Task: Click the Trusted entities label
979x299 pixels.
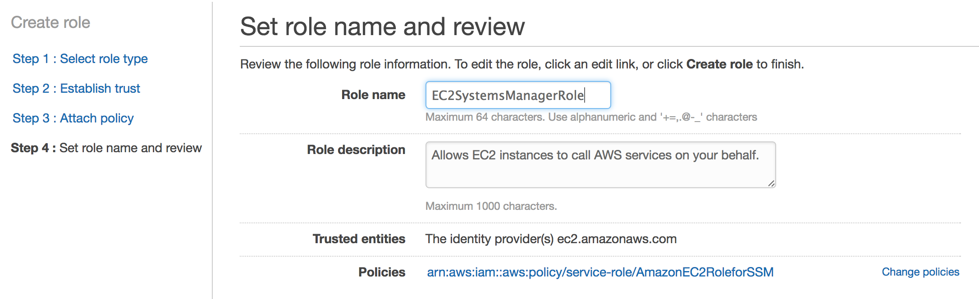Action: pyautogui.click(x=359, y=239)
